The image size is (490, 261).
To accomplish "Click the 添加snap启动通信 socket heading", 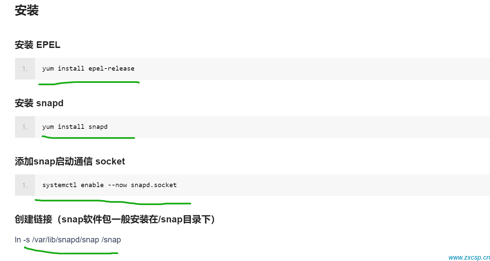I will tap(70, 161).
